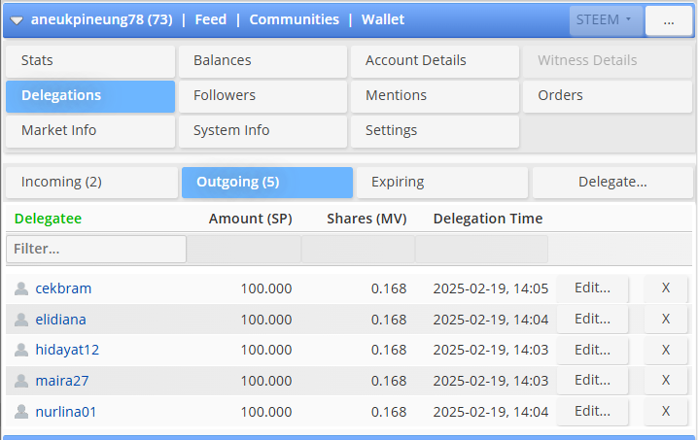This screenshot has width=698, height=440.
Task: Remove the maira27 delegation with X
Action: click(x=666, y=381)
